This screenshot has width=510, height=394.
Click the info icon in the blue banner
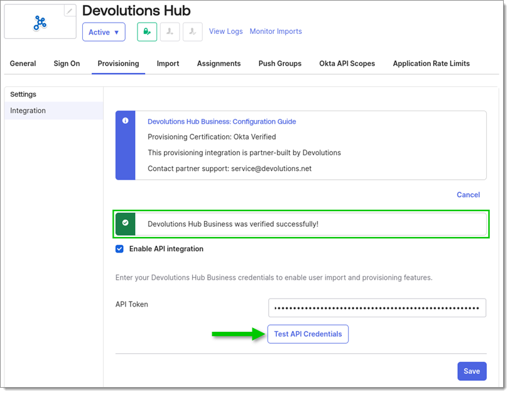tap(125, 121)
